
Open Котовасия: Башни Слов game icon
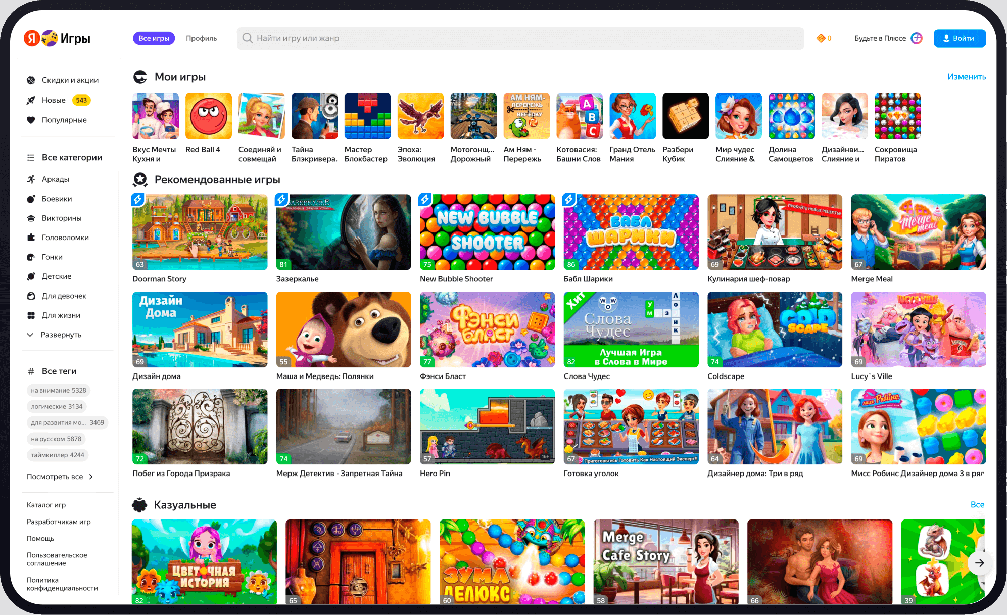click(x=580, y=116)
